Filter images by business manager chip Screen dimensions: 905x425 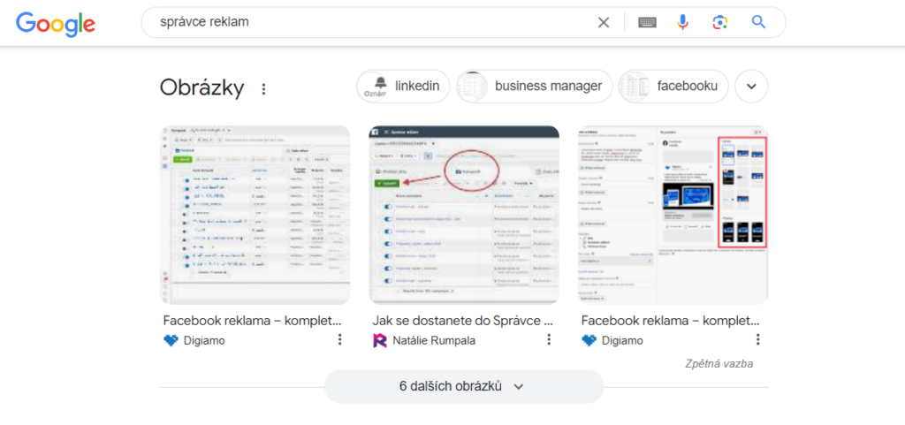click(535, 87)
